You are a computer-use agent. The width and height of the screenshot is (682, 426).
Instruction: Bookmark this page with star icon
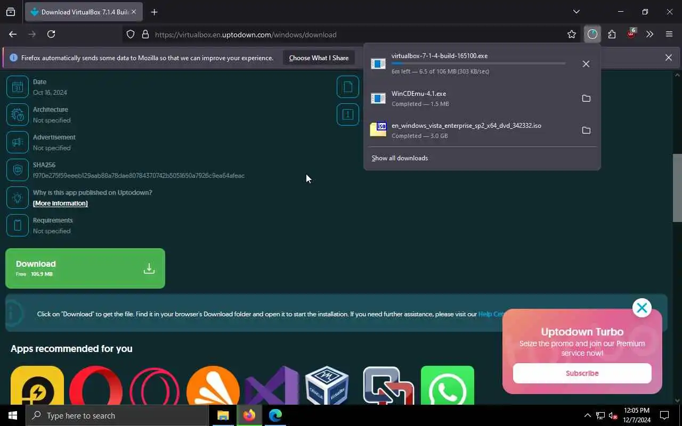coord(572,35)
